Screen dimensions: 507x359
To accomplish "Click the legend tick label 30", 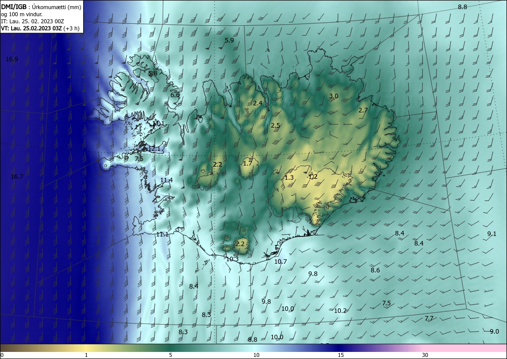I will pyautogui.click(x=425, y=355).
